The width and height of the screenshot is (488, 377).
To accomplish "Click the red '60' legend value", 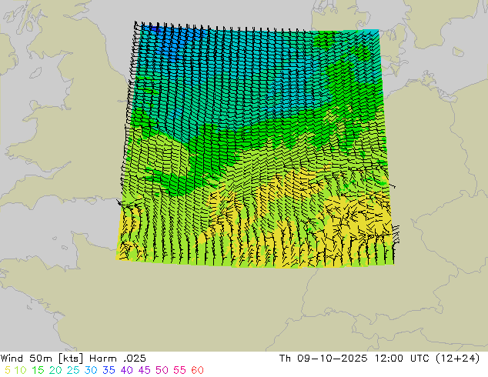I will click(197, 370).
